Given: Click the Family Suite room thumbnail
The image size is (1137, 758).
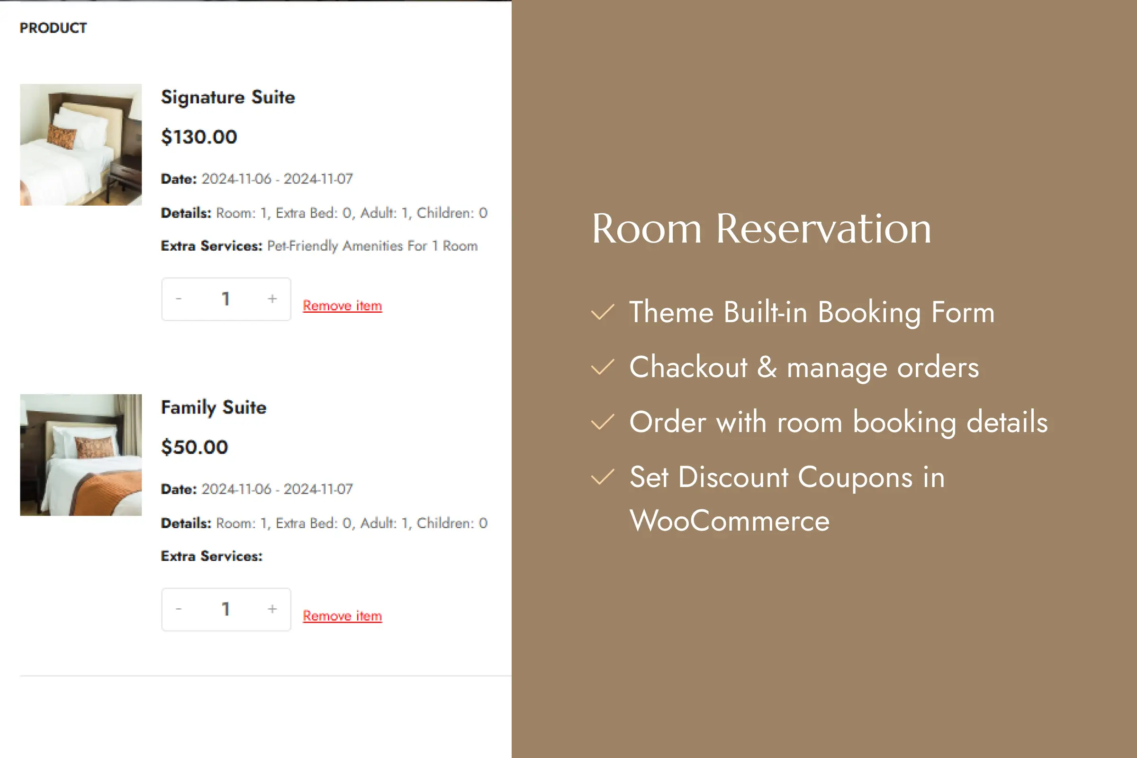Looking at the screenshot, I should tap(81, 455).
